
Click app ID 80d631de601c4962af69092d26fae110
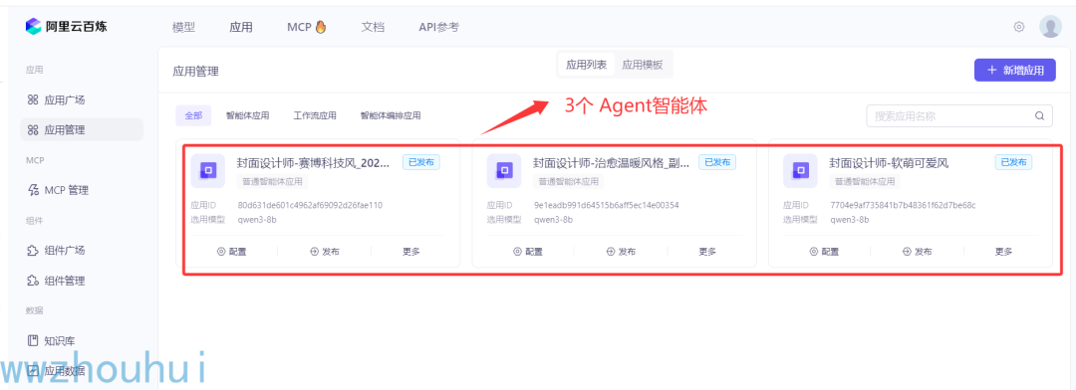tap(310, 205)
